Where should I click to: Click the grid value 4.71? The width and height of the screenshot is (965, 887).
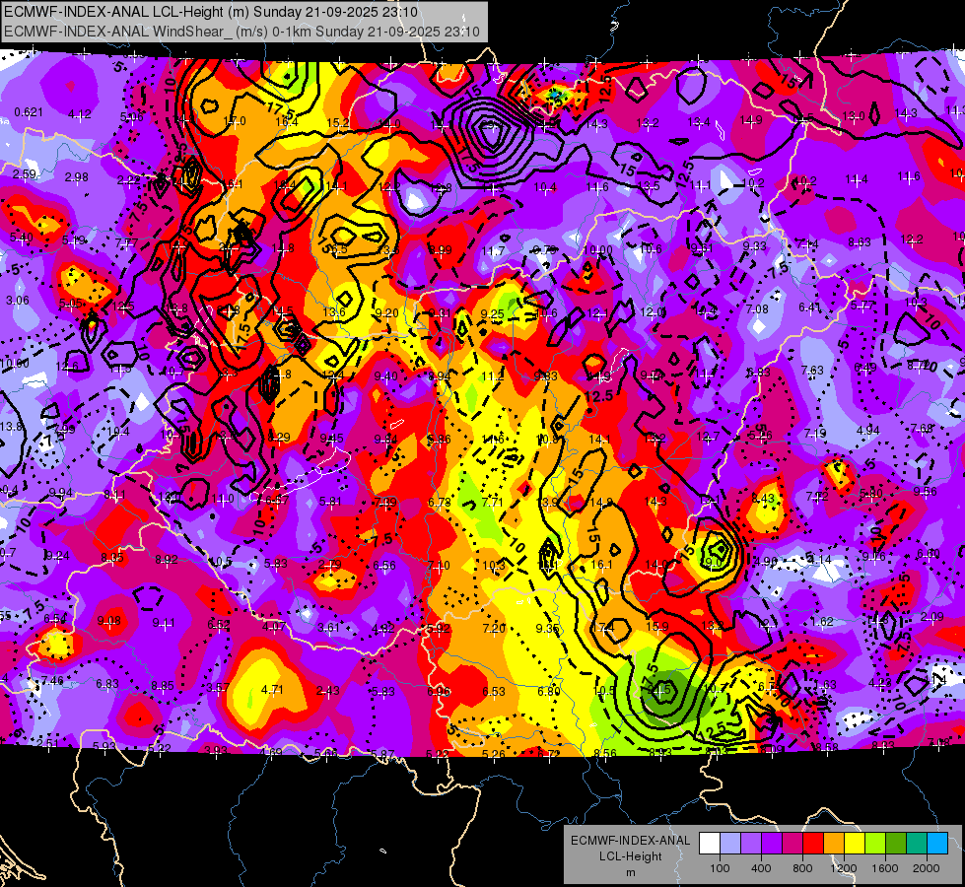[272, 690]
